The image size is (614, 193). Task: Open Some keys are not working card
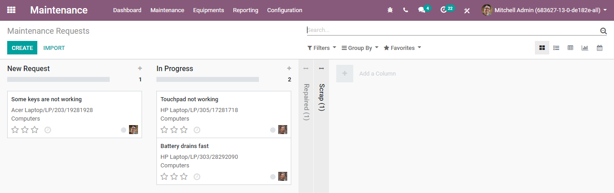[75, 114]
